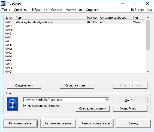Select the K: drive slot icon
Screen dimensions: 154x132
pos(7,49)
